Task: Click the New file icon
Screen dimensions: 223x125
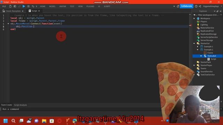Action: pos(10,6)
